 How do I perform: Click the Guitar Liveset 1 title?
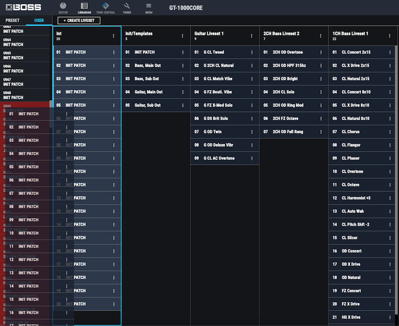click(209, 33)
